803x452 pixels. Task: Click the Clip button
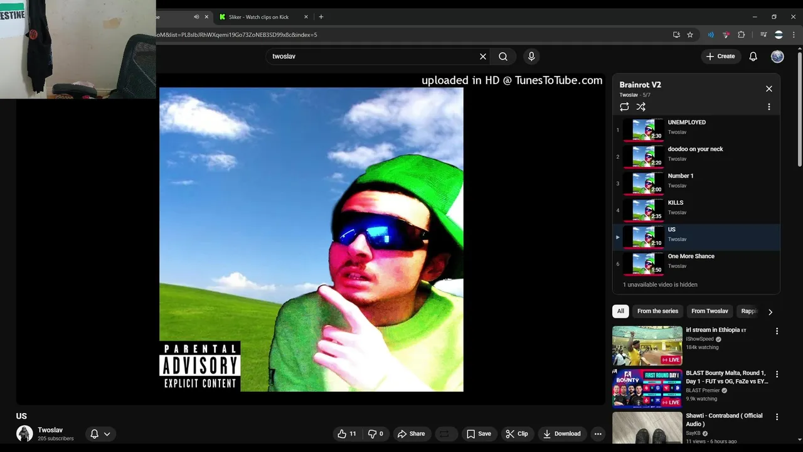click(x=516, y=434)
